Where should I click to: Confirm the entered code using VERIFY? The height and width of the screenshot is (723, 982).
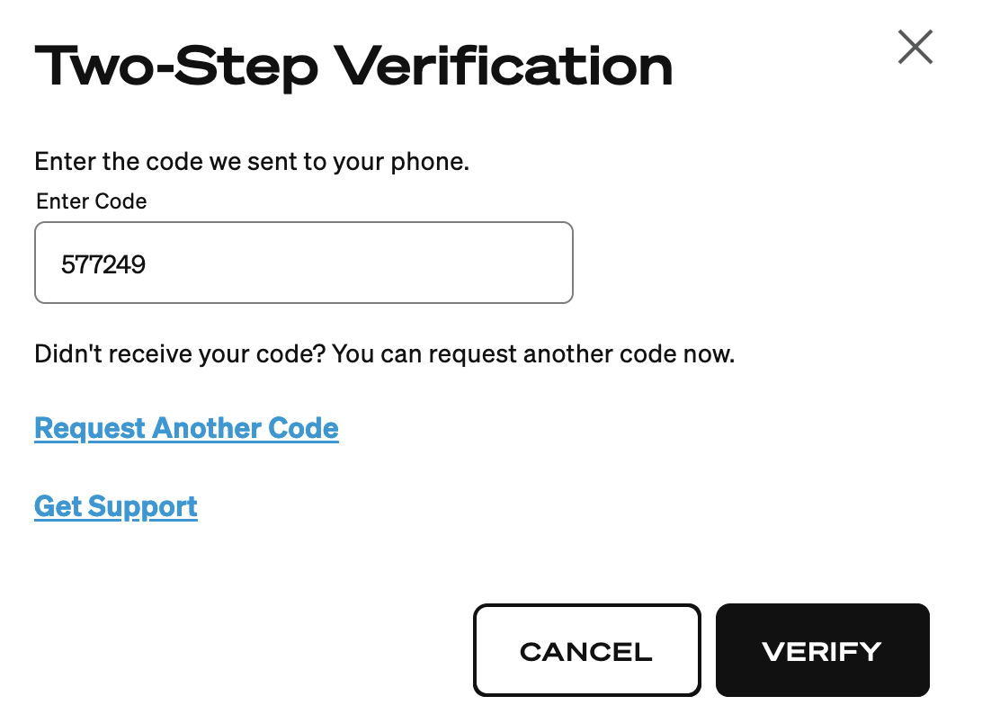821,649
